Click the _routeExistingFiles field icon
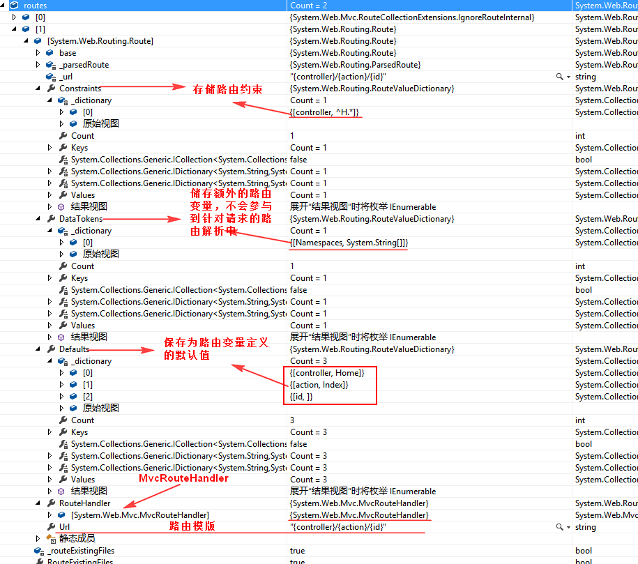 point(39,551)
